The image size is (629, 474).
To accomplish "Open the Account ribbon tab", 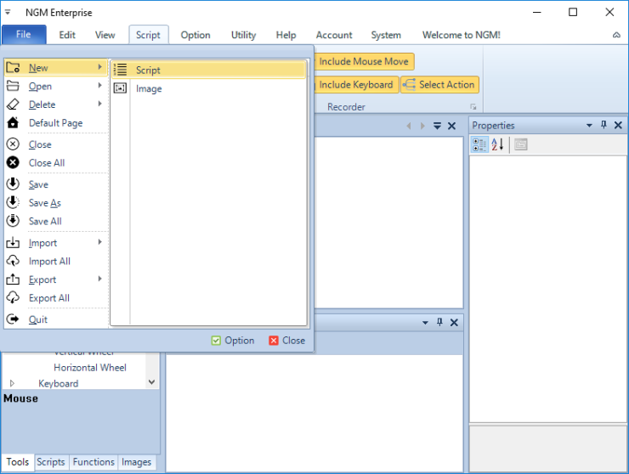I will tap(334, 36).
